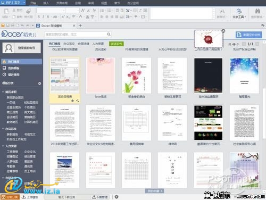This screenshot has height=200, width=266.
Task: Click the new tab plus icon
Action: 80,26
